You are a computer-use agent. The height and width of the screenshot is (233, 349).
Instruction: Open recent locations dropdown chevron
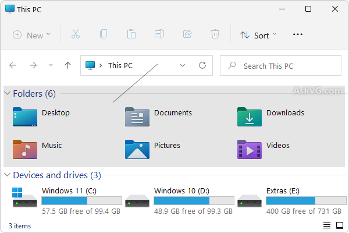click(51, 65)
